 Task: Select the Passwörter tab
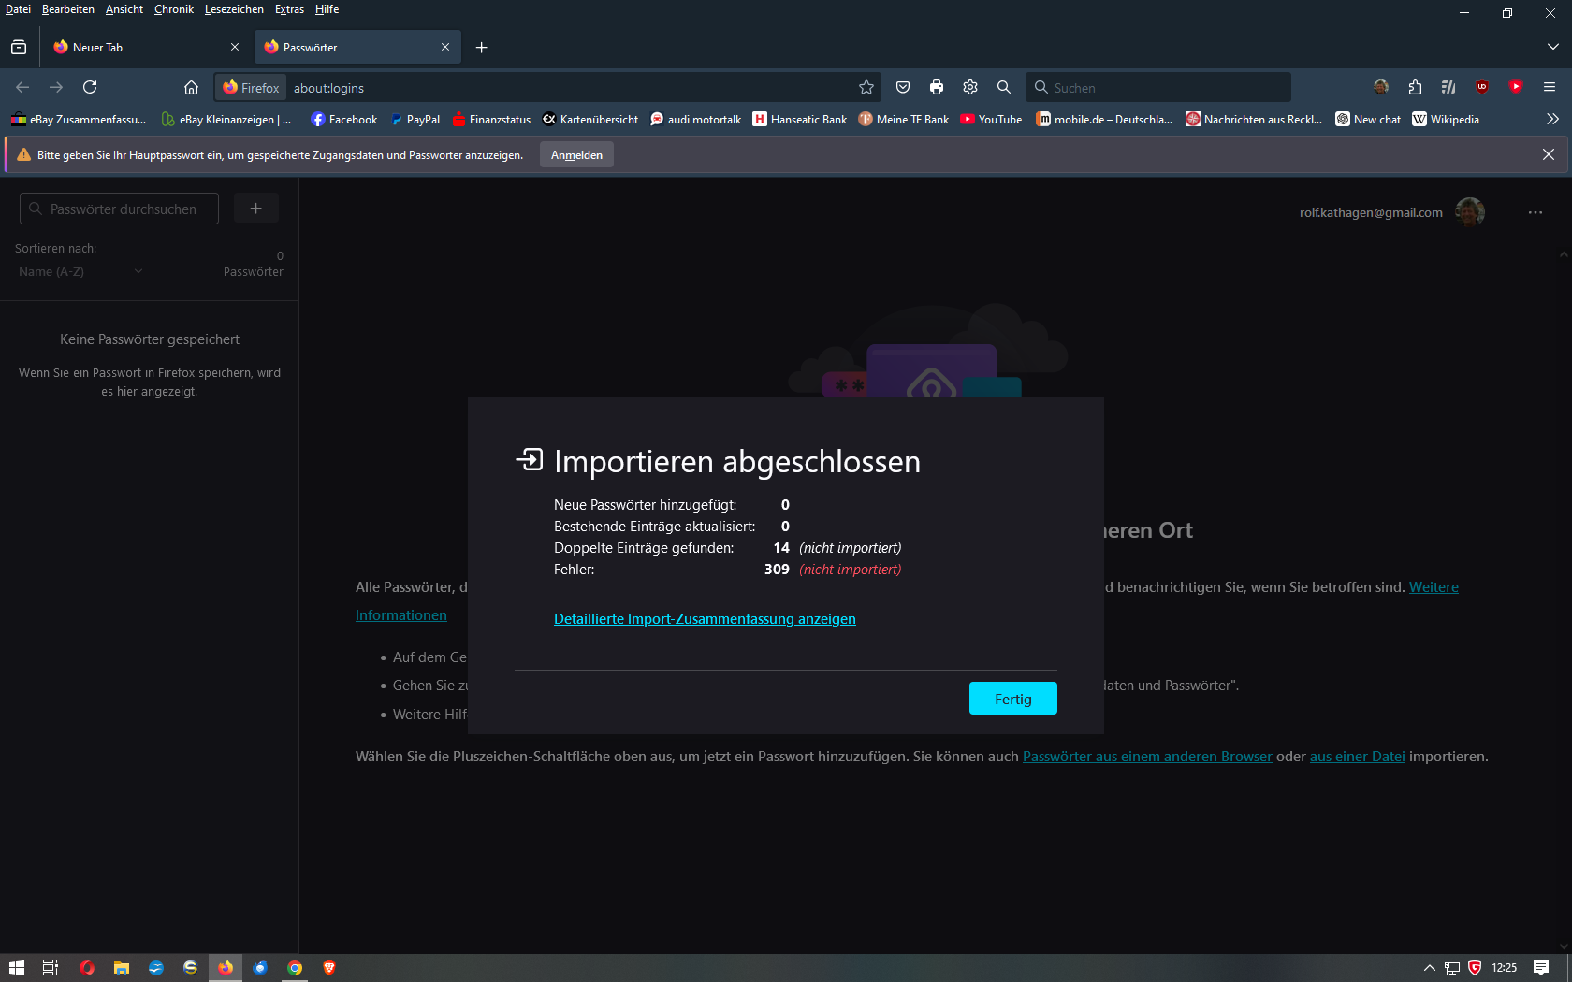pyautogui.click(x=357, y=47)
